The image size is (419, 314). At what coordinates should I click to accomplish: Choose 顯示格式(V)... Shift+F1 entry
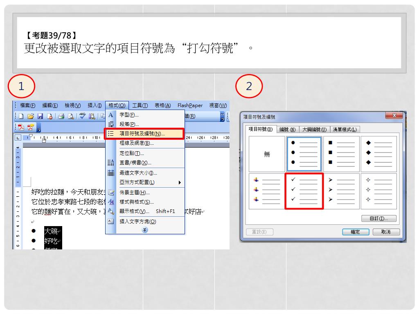(145, 211)
